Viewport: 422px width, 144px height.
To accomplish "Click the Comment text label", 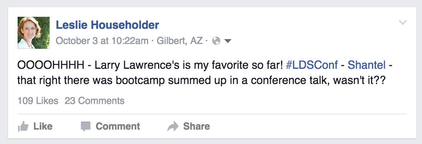I will 118,126.
